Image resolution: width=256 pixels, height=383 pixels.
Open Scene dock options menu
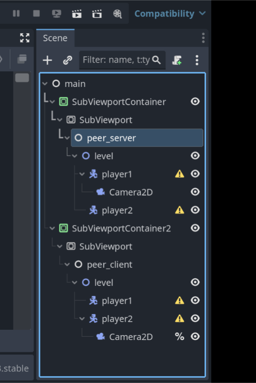pos(203,38)
